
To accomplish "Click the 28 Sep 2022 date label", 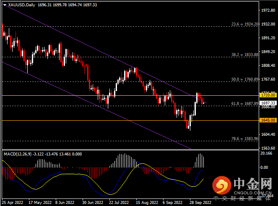I will [x=200, y=203].
